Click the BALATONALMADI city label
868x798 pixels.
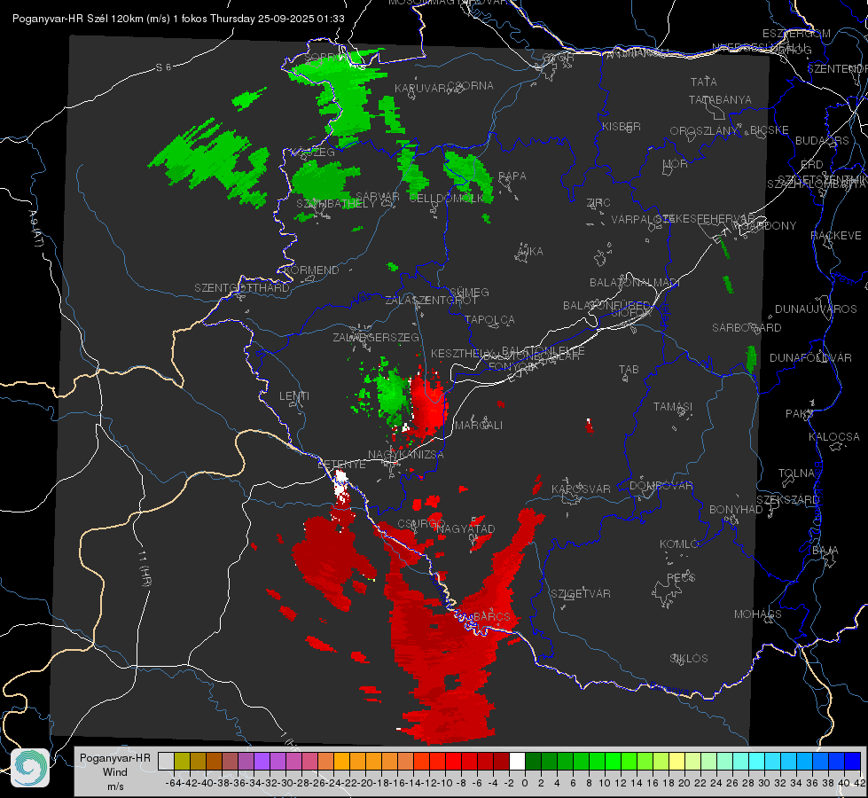pos(635,283)
